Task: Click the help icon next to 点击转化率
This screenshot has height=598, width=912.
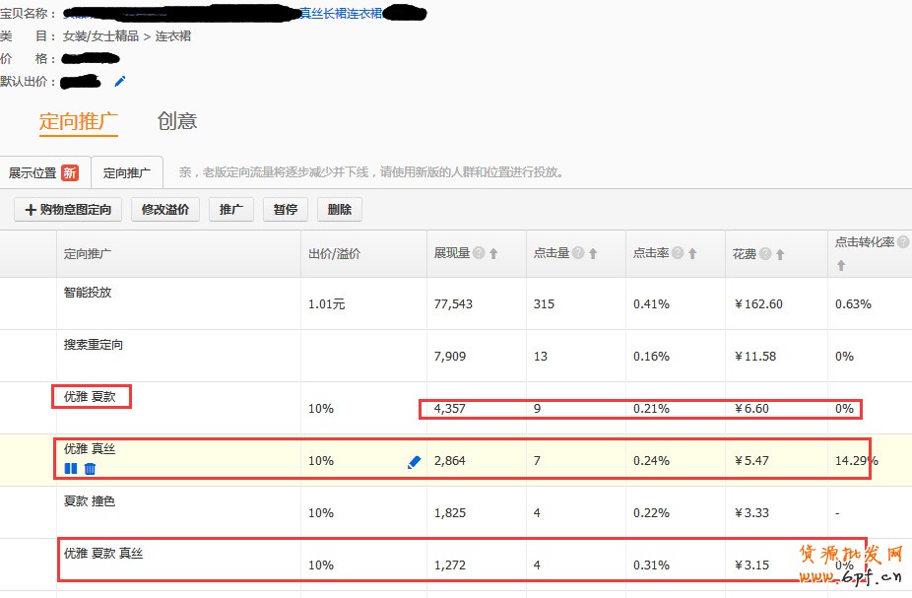Action: pos(903,241)
